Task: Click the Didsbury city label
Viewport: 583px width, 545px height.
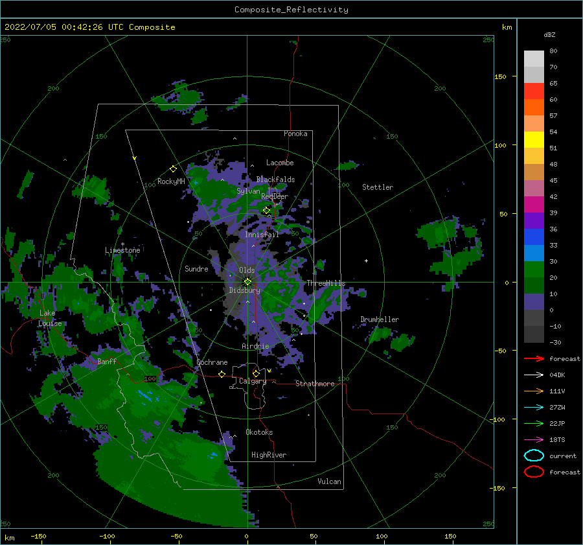Action: (x=245, y=290)
